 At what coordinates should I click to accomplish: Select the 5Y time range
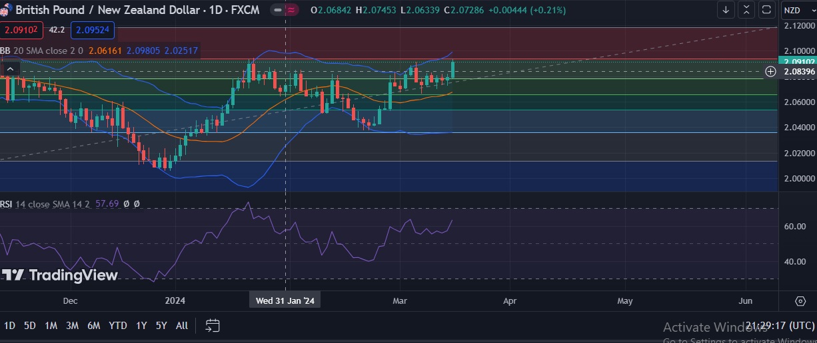161,326
